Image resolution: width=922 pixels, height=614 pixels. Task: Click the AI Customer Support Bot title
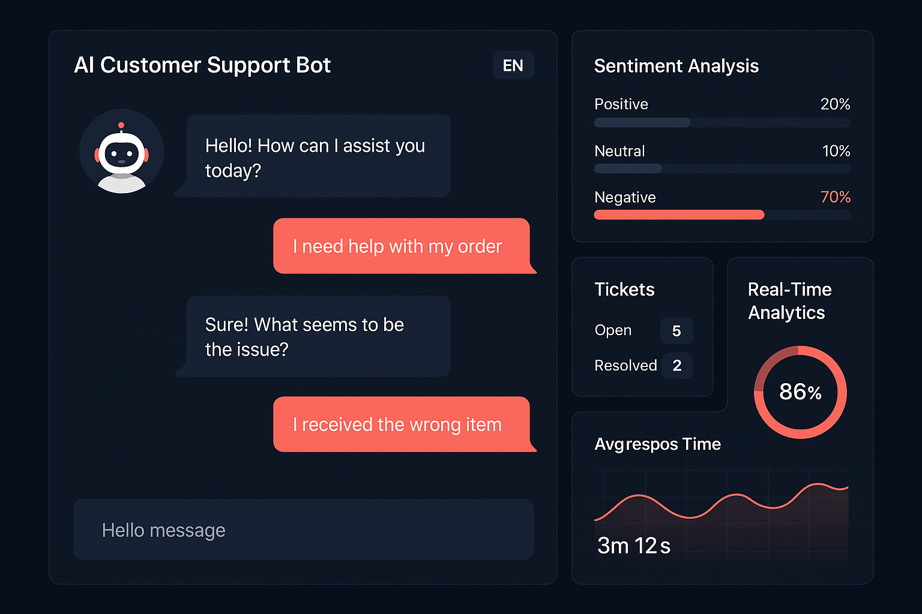point(202,65)
